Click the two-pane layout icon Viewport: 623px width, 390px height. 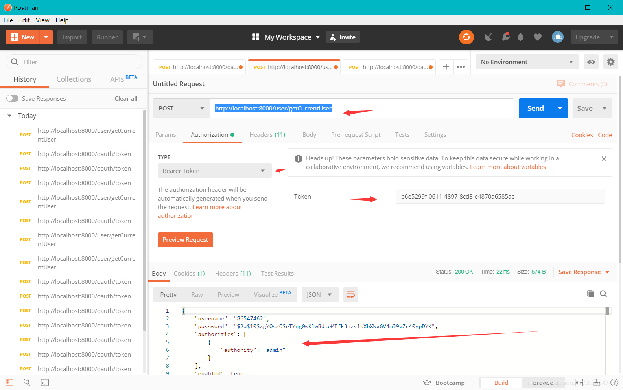pos(579,383)
